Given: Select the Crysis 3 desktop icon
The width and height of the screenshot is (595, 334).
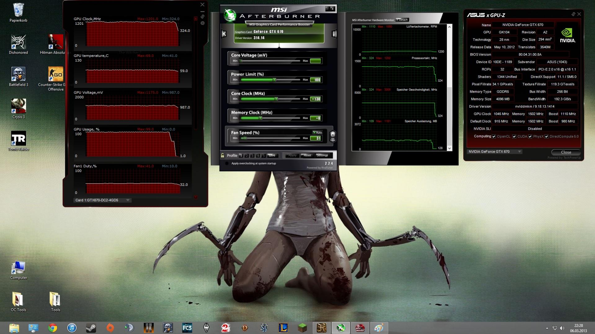Looking at the screenshot, I should (18, 109).
